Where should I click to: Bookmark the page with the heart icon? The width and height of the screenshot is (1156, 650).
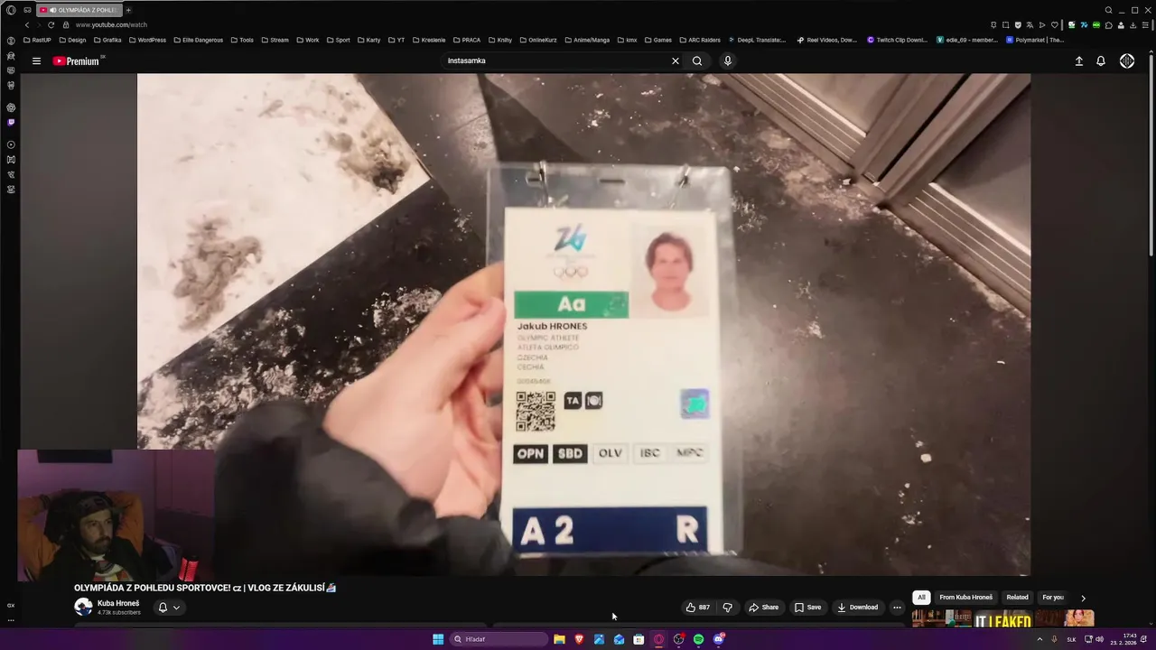point(1054,24)
